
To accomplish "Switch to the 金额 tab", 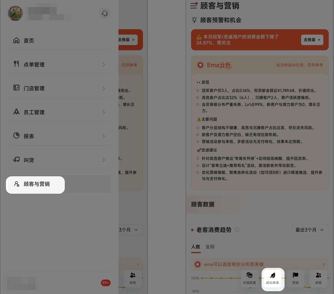I will [210, 247].
